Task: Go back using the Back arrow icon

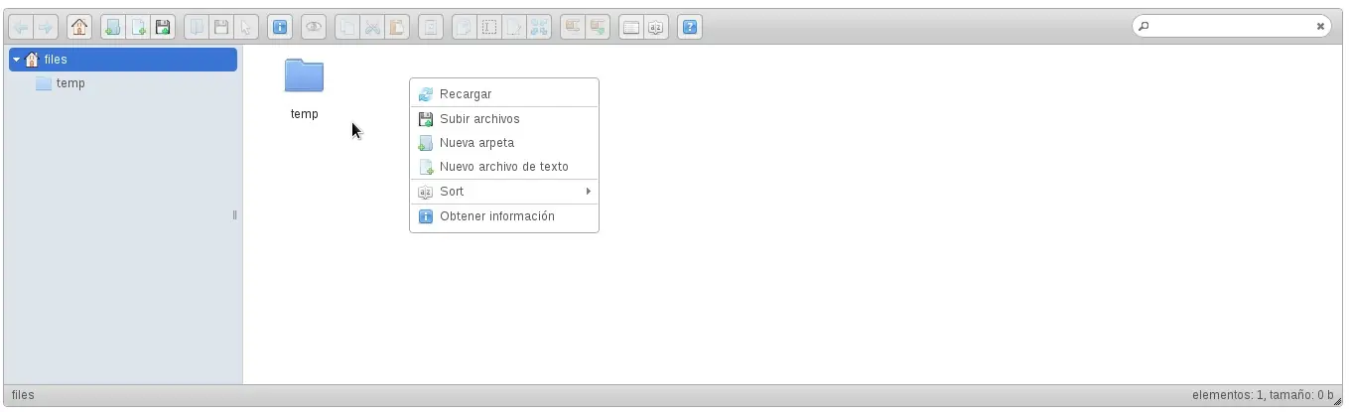Action: point(21,28)
